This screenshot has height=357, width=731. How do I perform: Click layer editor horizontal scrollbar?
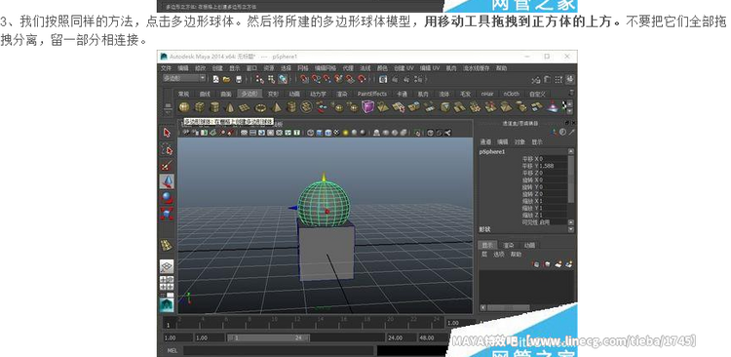508,307
